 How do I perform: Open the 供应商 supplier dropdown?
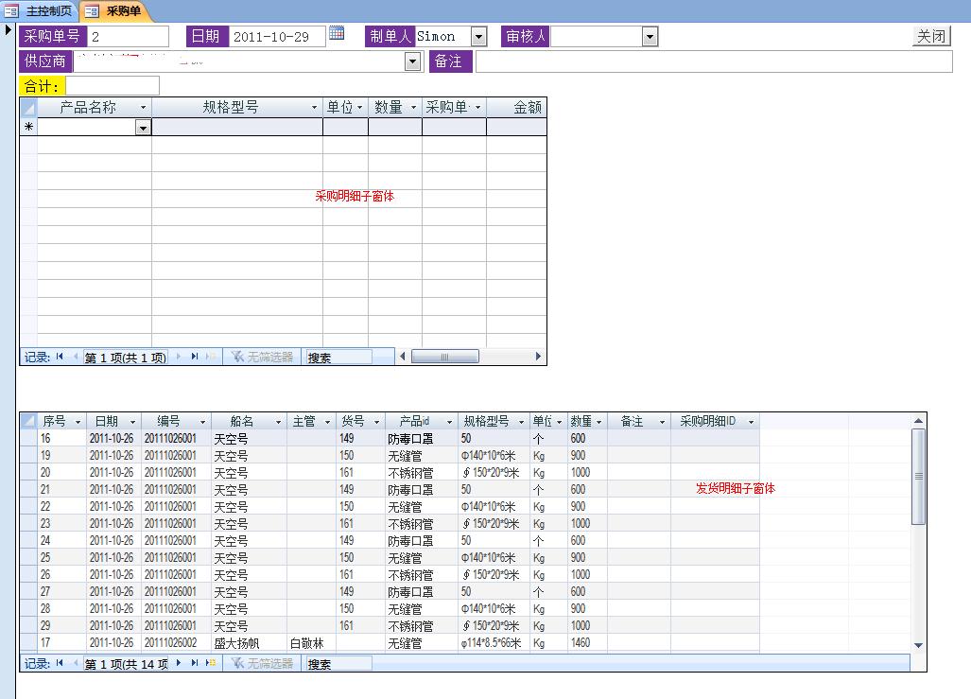tap(412, 61)
